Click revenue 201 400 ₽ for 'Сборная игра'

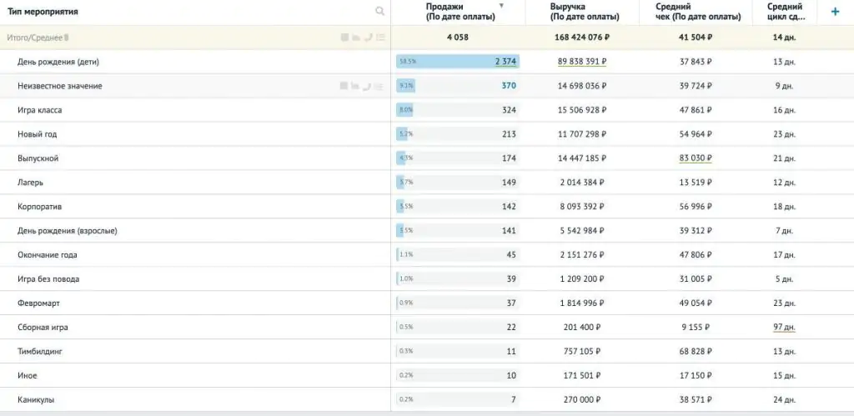[x=581, y=328]
